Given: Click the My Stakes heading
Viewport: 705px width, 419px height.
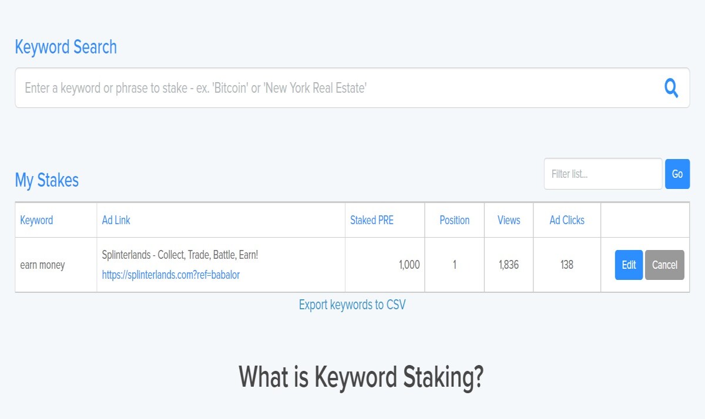Looking at the screenshot, I should (x=47, y=180).
